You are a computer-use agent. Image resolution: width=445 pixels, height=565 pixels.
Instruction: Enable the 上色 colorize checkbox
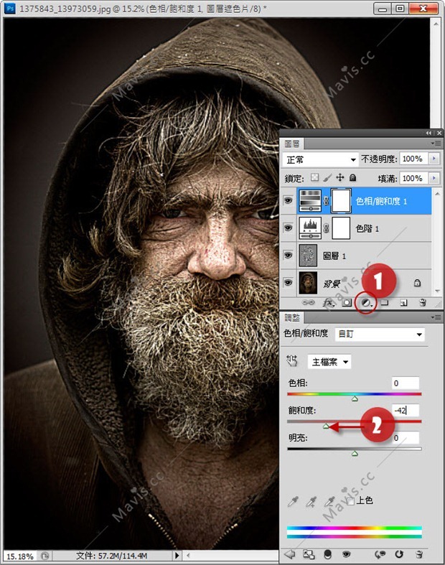[350, 501]
